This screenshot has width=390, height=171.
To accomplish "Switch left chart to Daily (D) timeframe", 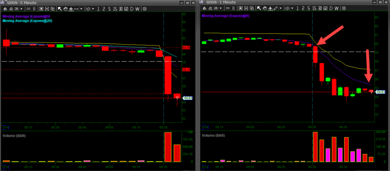I will click(x=131, y=8).
